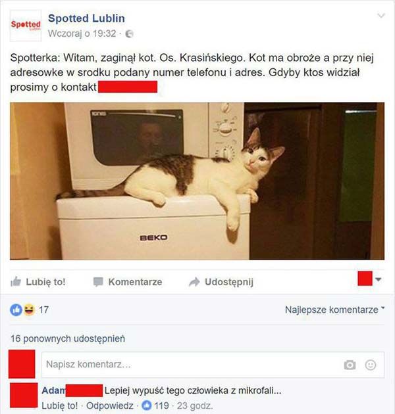The image size is (395, 414).
Task: Open the Najlepsze komentarze sort dropdown
Action: pyautogui.click(x=334, y=310)
